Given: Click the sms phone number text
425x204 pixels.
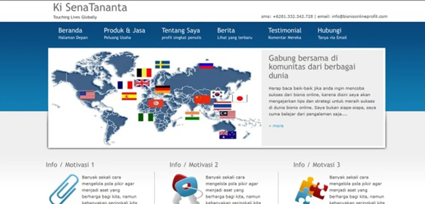Looking at the screenshot, I should point(293,16).
